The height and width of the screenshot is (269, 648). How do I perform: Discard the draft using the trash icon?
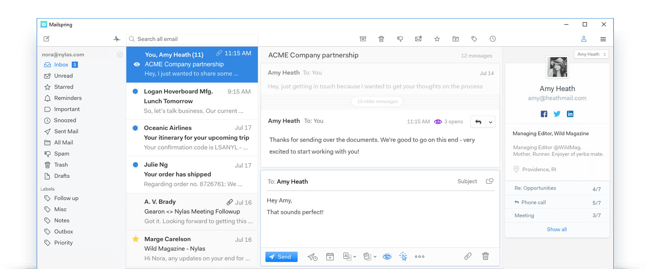486,256
